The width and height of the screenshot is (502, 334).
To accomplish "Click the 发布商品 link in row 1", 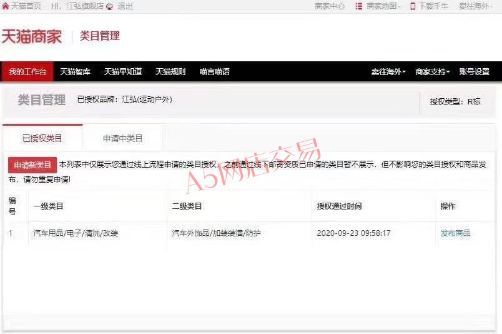I will click(x=455, y=233).
